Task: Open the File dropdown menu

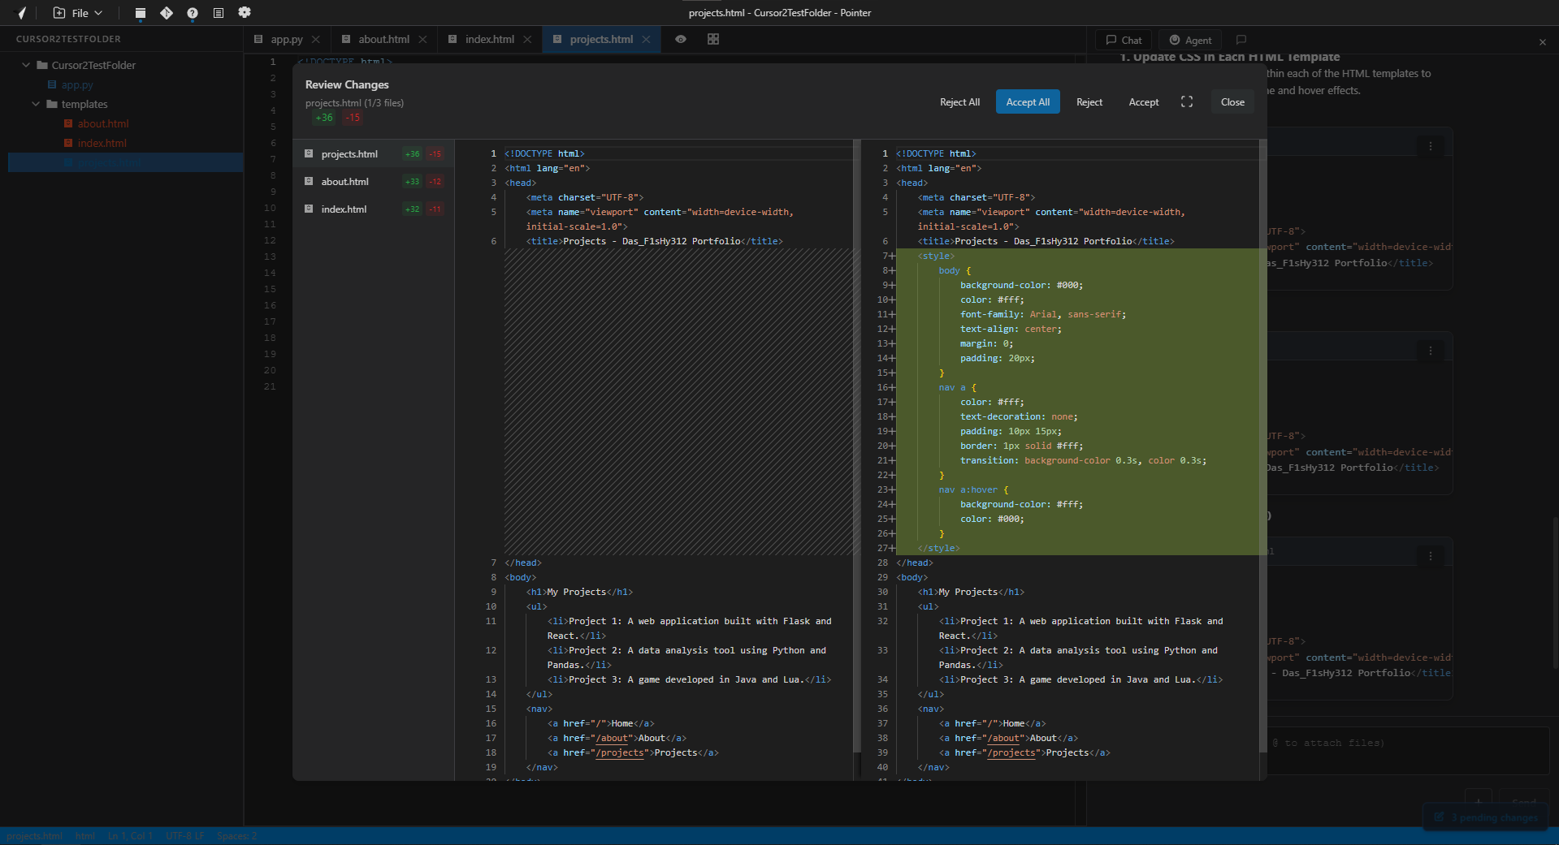Action: 79,13
